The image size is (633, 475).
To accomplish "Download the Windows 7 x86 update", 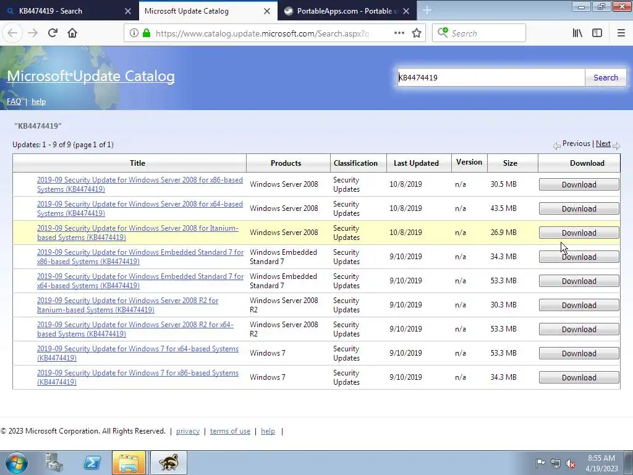I will click(579, 377).
